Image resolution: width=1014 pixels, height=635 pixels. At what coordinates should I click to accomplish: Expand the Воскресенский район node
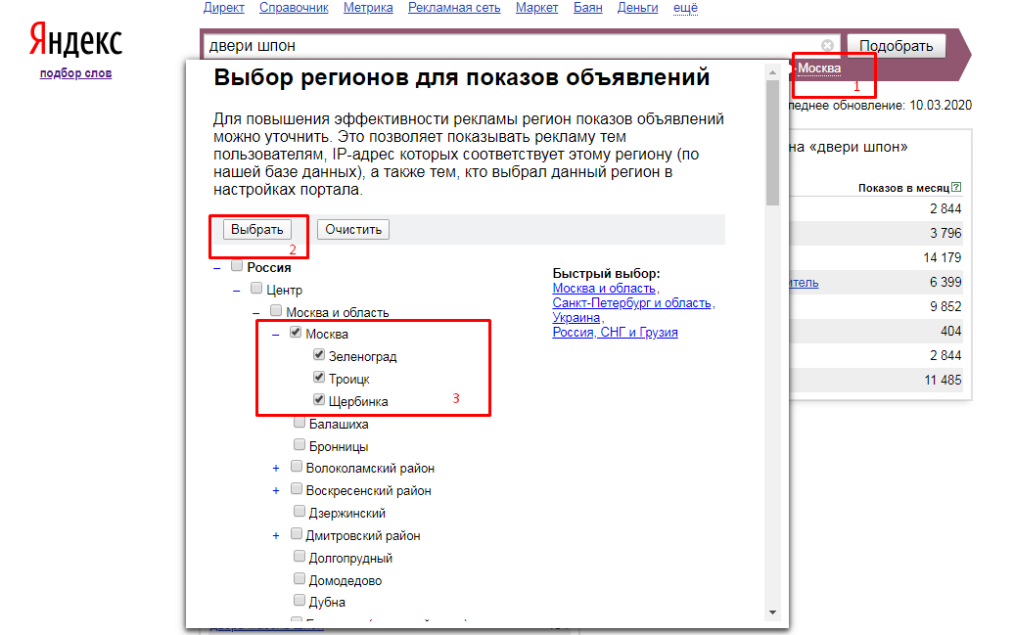[276, 491]
